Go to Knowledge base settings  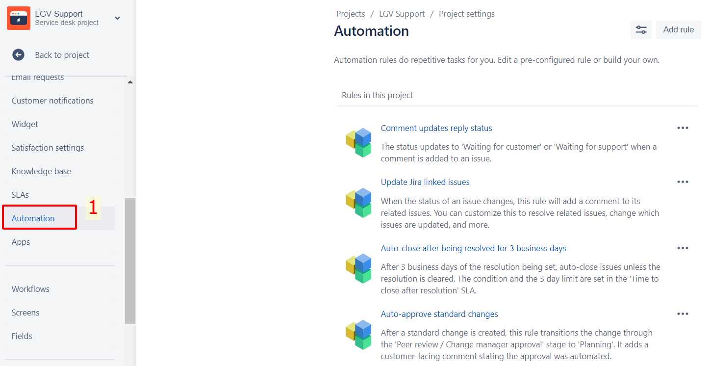point(41,171)
